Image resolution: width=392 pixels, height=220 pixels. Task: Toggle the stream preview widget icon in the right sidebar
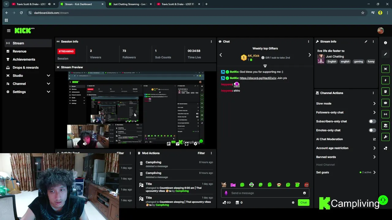[x=386, y=69]
